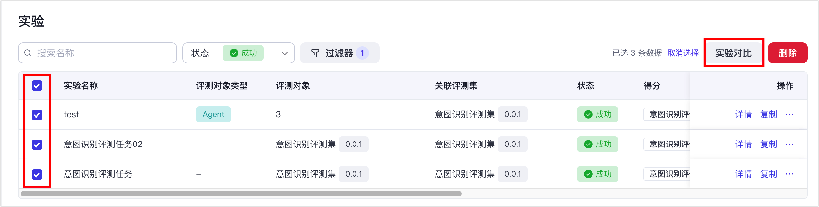Focus the 搜索名称 search field

click(x=103, y=53)
